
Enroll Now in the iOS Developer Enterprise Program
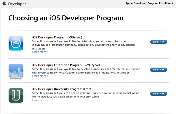click(159, 70)
